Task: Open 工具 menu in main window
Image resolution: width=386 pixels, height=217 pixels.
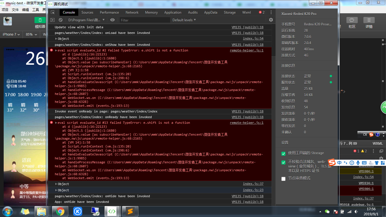Action: (36, 10)
